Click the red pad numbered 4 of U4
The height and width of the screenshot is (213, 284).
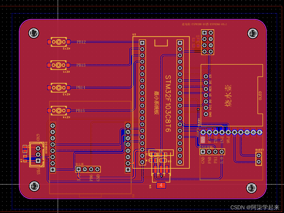(x=161, y=185)
